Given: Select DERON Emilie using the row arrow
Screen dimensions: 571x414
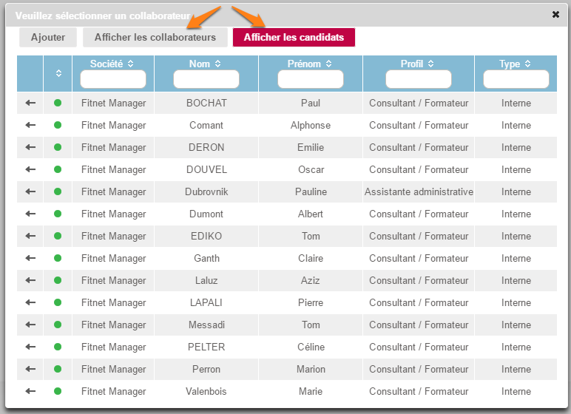Looking at the screenshot, I should tap(30, 147).
